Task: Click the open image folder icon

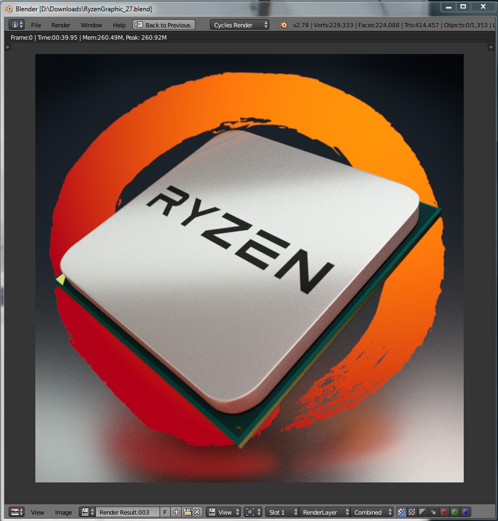Action: (x=187, y=512)
